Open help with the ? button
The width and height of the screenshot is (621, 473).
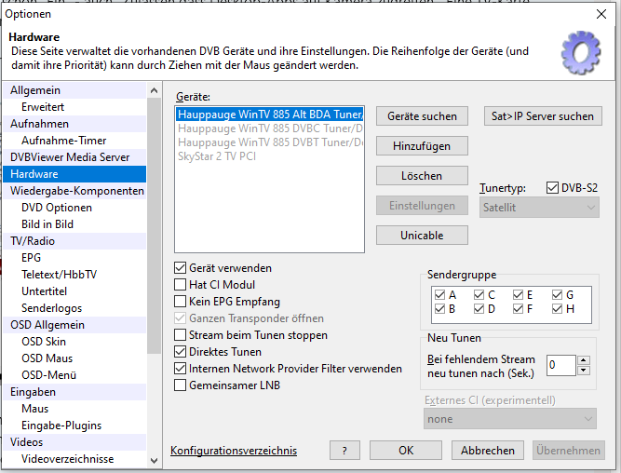(x=344, y=451)
